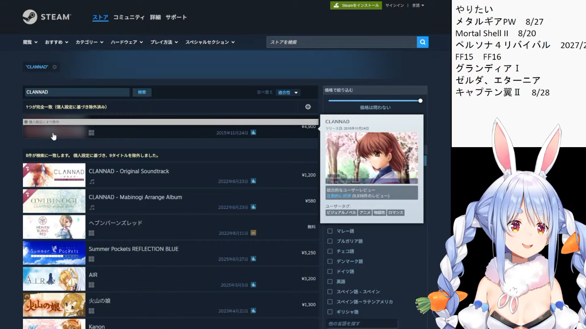Click mixed review icon for ヘブンバーンズレッド
Viewport: 586px width, 329px height.
coord(253,233)
